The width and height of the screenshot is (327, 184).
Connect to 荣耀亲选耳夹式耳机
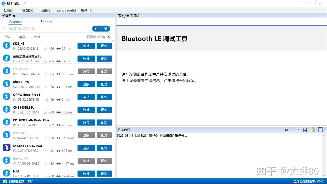click(86, 59)
